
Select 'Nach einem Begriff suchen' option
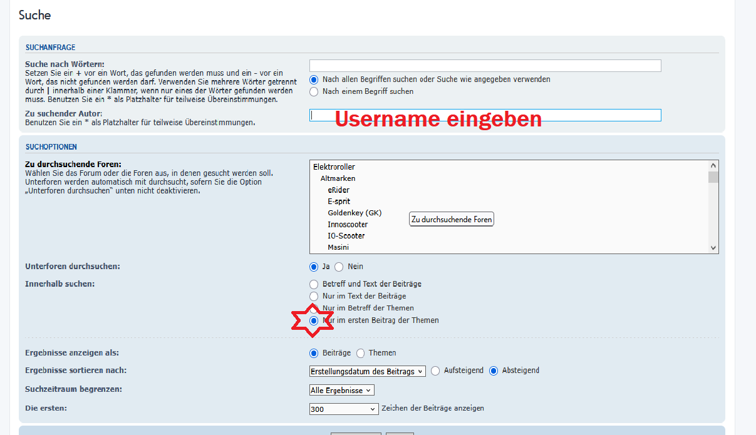pos(314,91)
